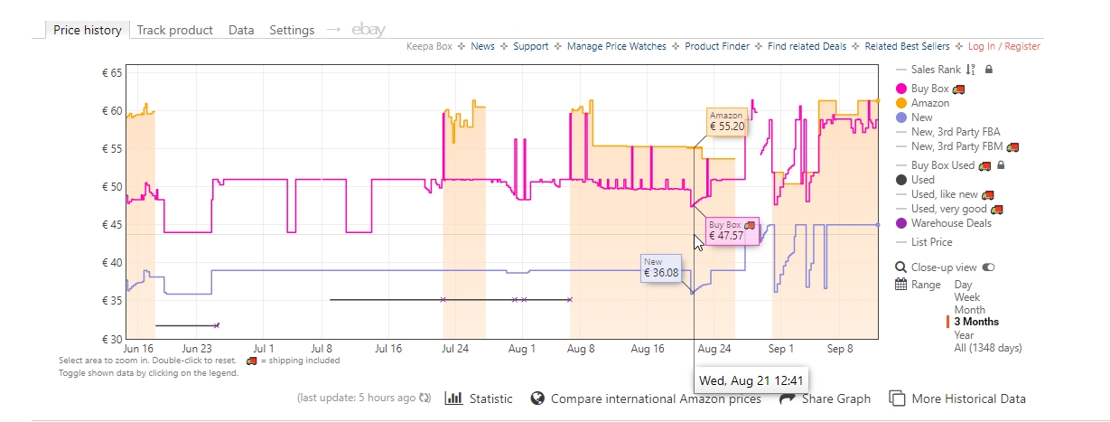The width and height of the screenshot is (1110, 422).
Task: Click the Amazon € 55.20 tooltip
Action: 727,122
